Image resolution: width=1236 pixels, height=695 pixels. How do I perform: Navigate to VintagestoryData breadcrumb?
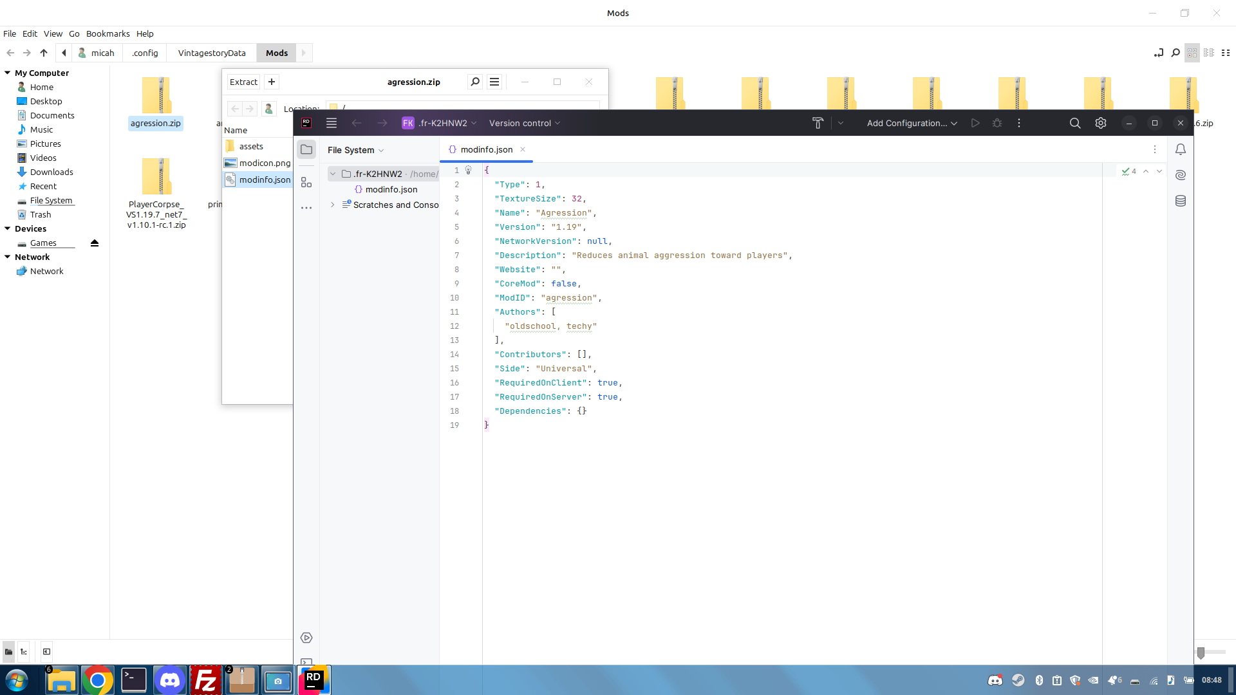pos(211,53)
